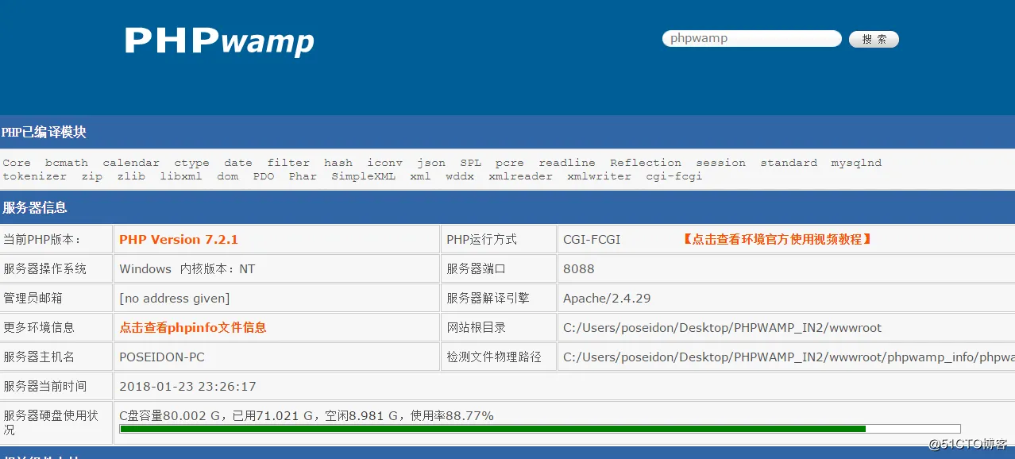The height and width of the screenshot is (459, 1015).
Task: Select the iconv module name
Action: tap(384, 163)
